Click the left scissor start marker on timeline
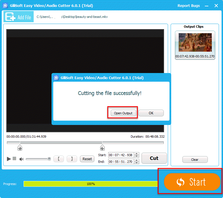 click(x=20, y=148)
